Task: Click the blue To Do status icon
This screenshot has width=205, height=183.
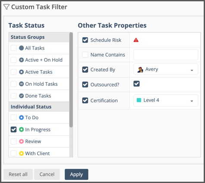Action: point(21,118)
